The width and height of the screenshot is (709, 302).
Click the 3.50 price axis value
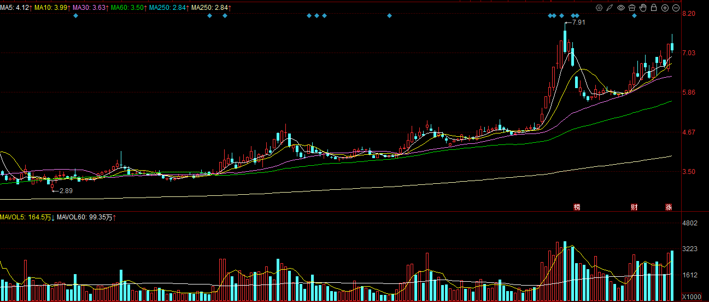coord(689,171)
